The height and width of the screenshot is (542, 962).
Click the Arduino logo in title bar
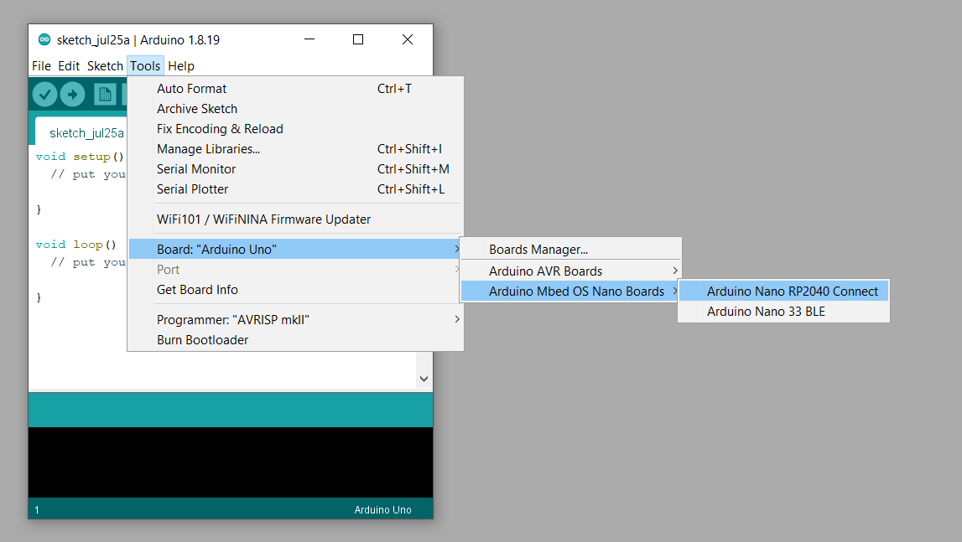click(44, 39)
